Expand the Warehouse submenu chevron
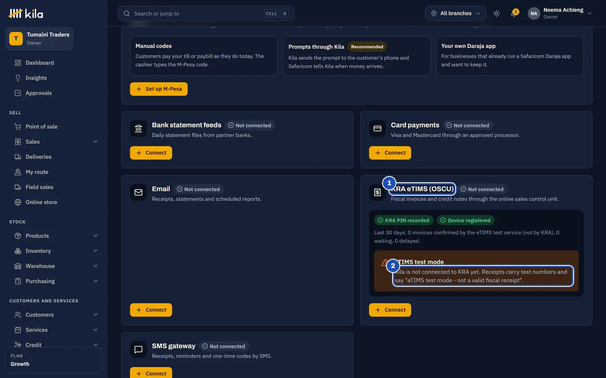This screenshot has height=378, width=606. coord(96,266)
